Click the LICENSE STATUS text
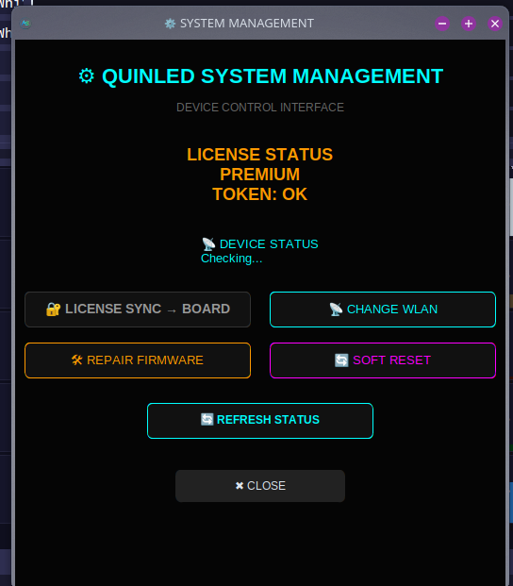This screenshot has height=586, width=513. (260, 155)
